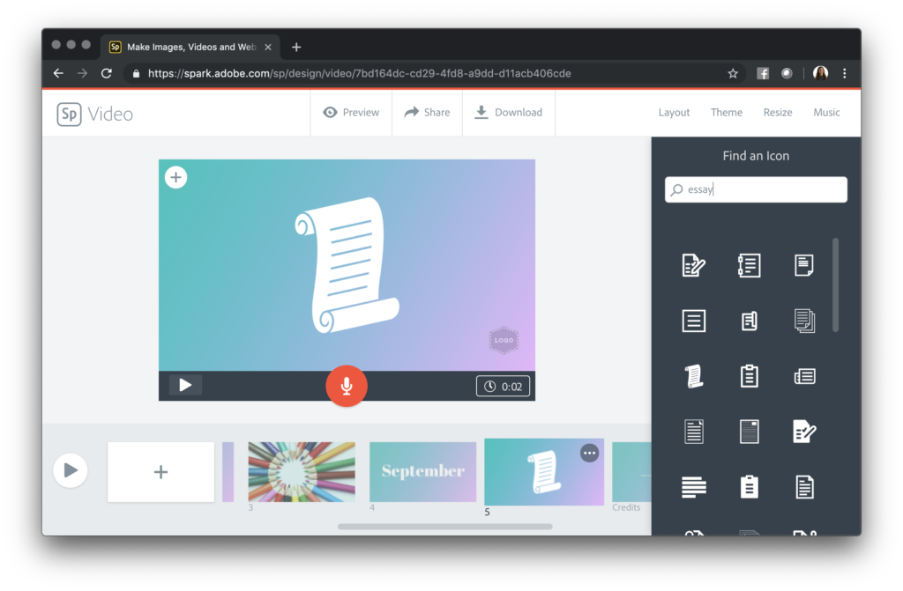903x591 pixels.
Task: Toggle the bookmark star in the address bar
Action: point(732,73)
